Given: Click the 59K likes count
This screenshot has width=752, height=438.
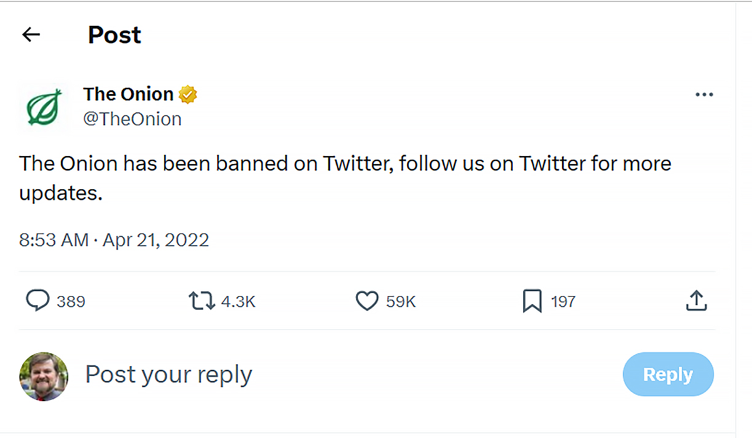Looking at the screenshot, I should [401, 302].
